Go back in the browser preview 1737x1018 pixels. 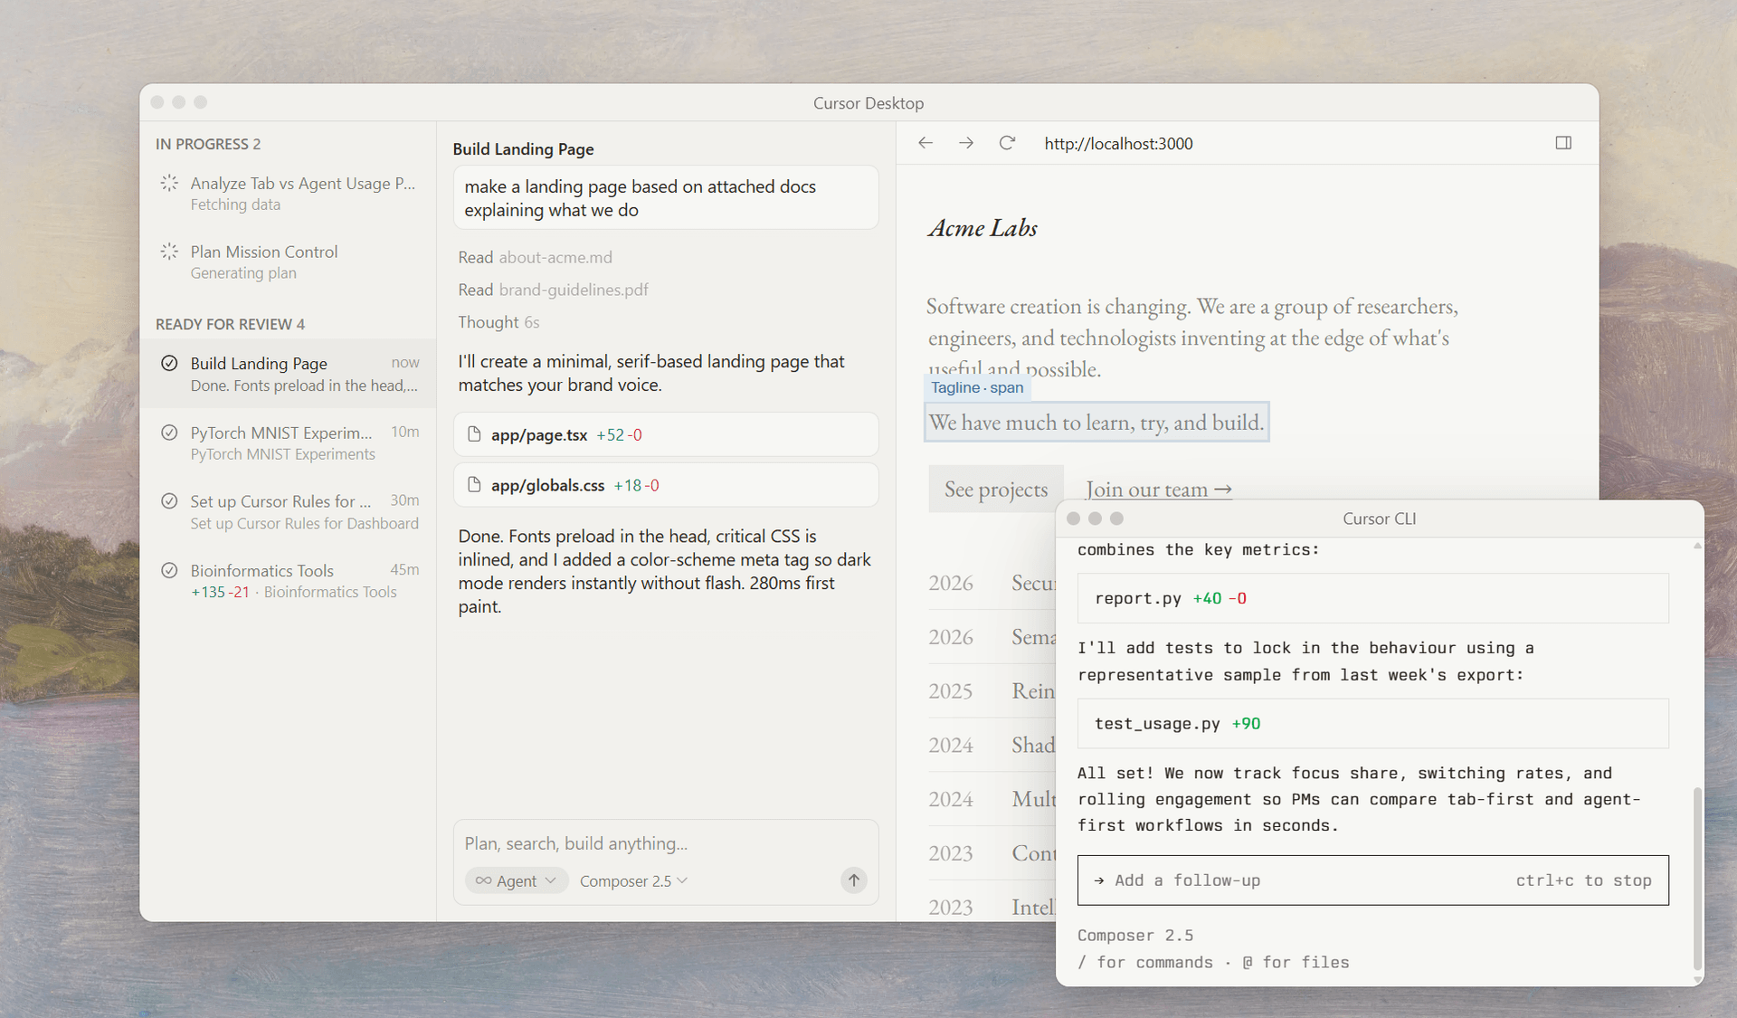coord(925,143)
